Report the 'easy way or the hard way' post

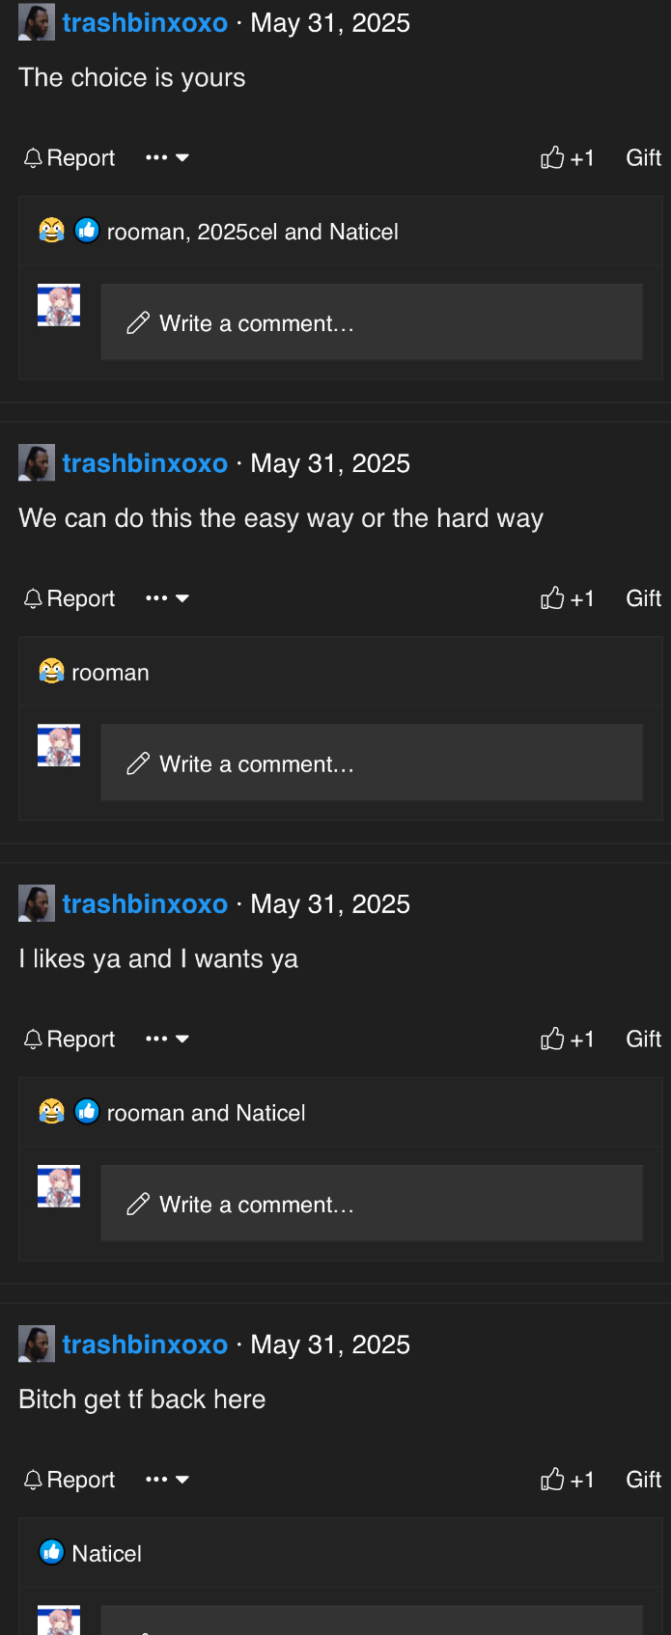(70, 598)
